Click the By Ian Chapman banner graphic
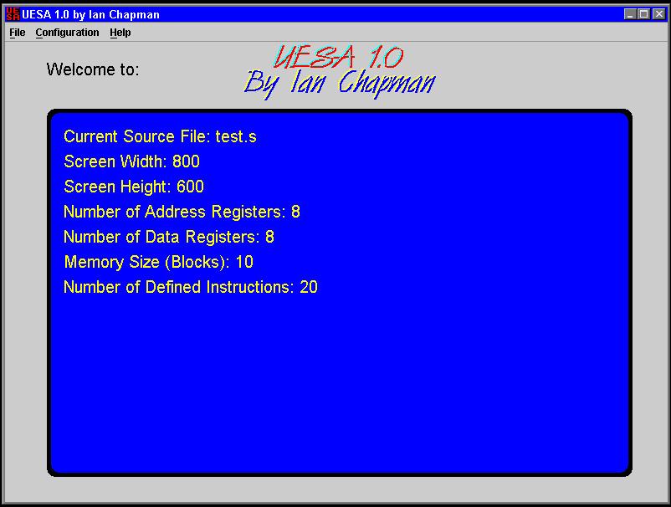671x507 pixels. coord(339,82)
